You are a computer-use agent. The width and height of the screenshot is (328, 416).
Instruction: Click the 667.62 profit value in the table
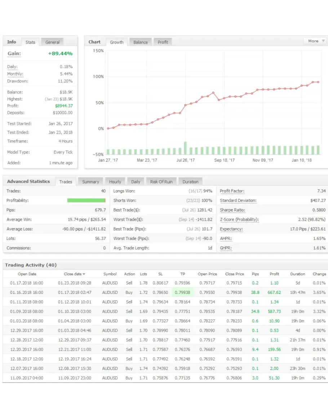[274, 292]
